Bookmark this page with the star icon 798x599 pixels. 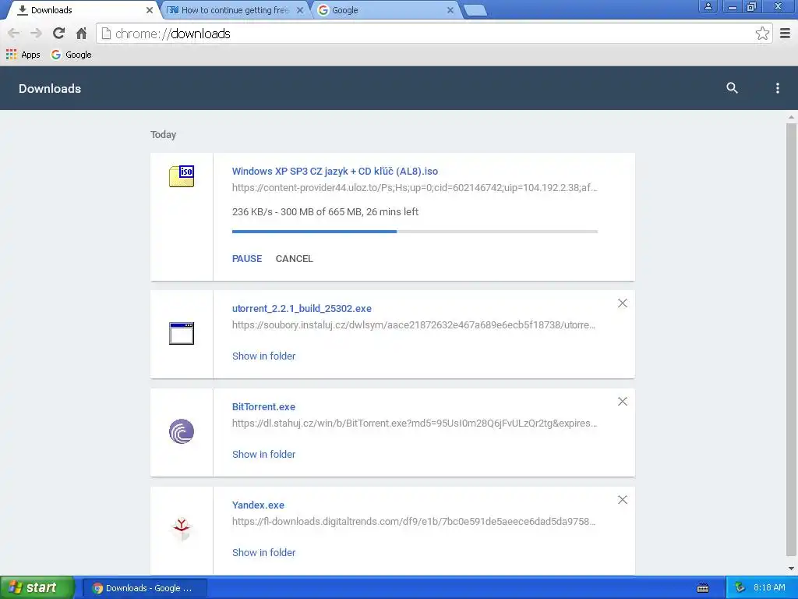tap(762, 34)
